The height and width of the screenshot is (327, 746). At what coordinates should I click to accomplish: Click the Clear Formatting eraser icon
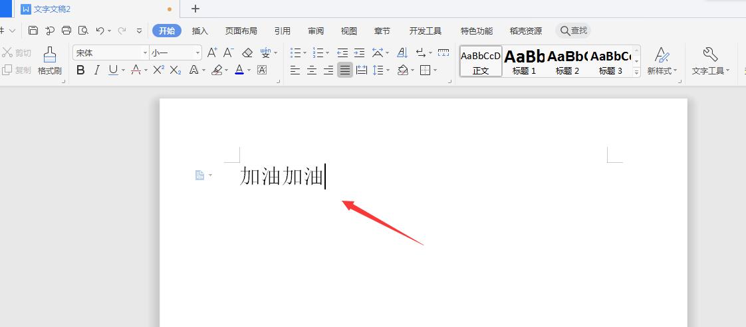[x=247, y=53]
